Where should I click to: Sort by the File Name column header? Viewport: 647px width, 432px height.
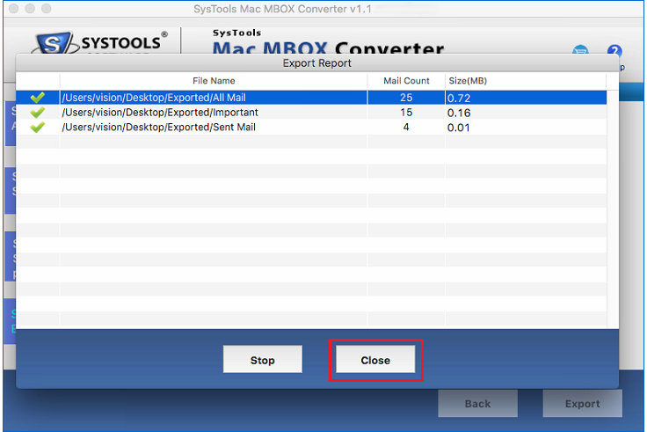[x=214, y=81]
